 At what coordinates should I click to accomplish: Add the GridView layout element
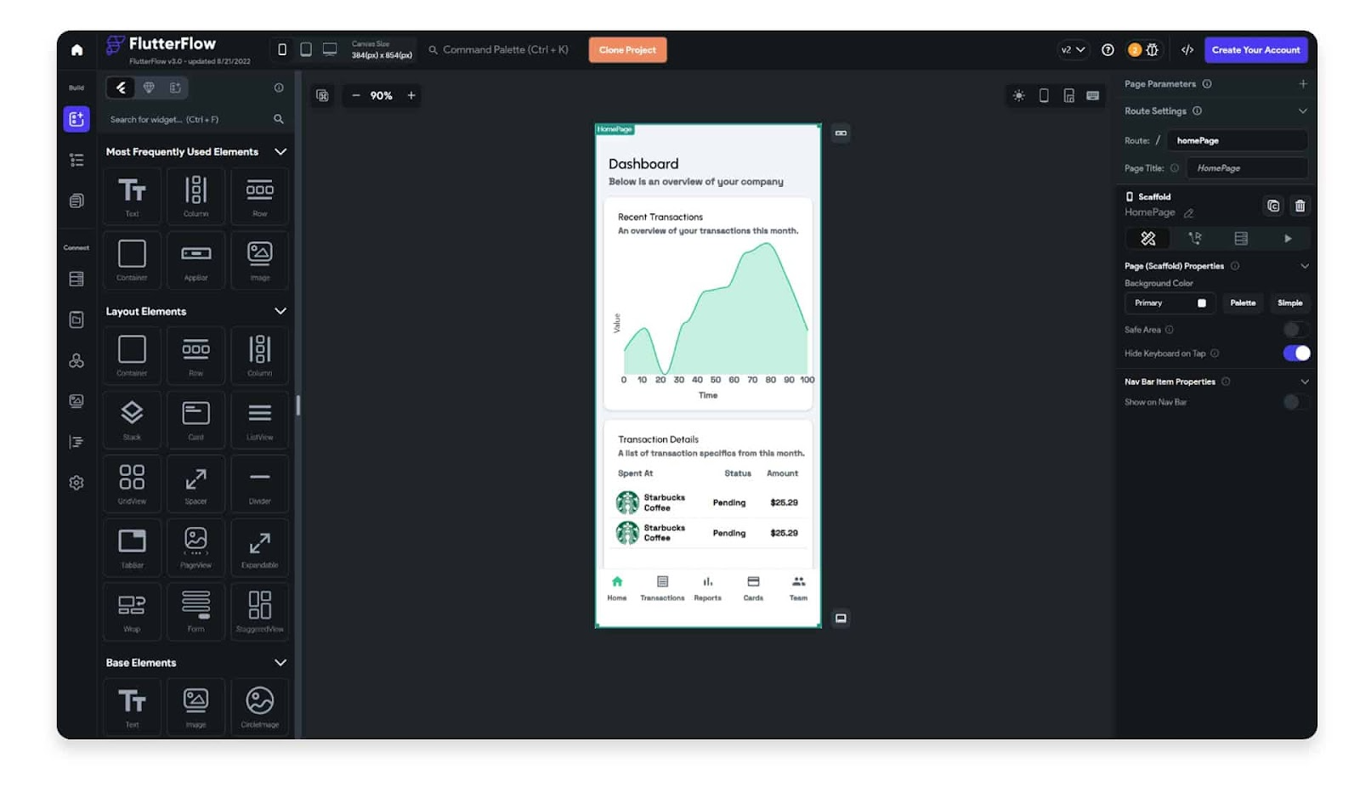[132, 483]
